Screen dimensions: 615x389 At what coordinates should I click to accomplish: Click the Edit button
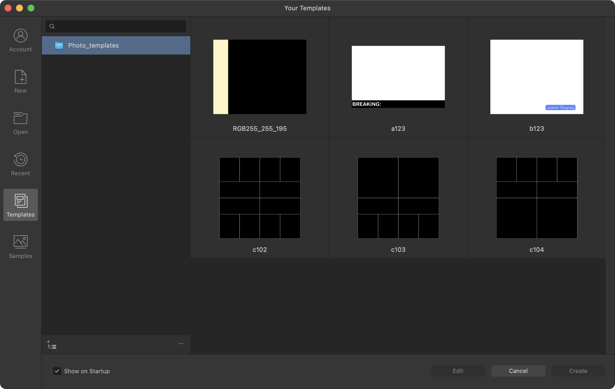[457, 371]
